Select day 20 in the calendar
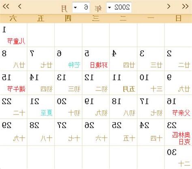Viewport: 192px width, 169px height. (68, 107)
